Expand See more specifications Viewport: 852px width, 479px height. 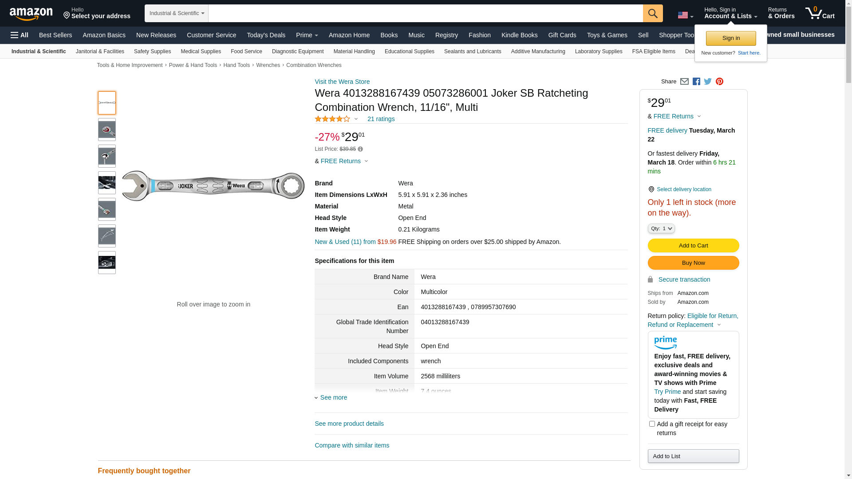click(333, 397)
